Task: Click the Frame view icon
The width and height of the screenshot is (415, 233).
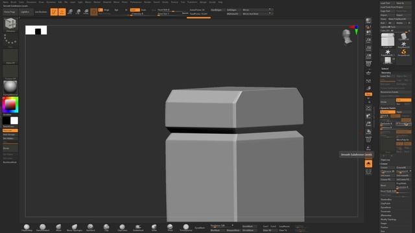Action: click(x=368, y=108)
